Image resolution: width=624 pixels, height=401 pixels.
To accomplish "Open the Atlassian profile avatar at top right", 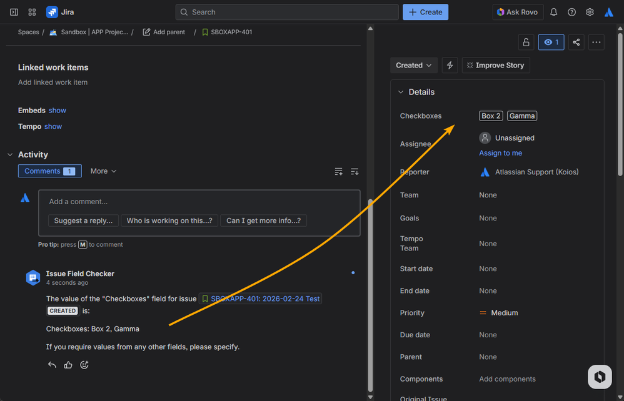I will point(609,12).
